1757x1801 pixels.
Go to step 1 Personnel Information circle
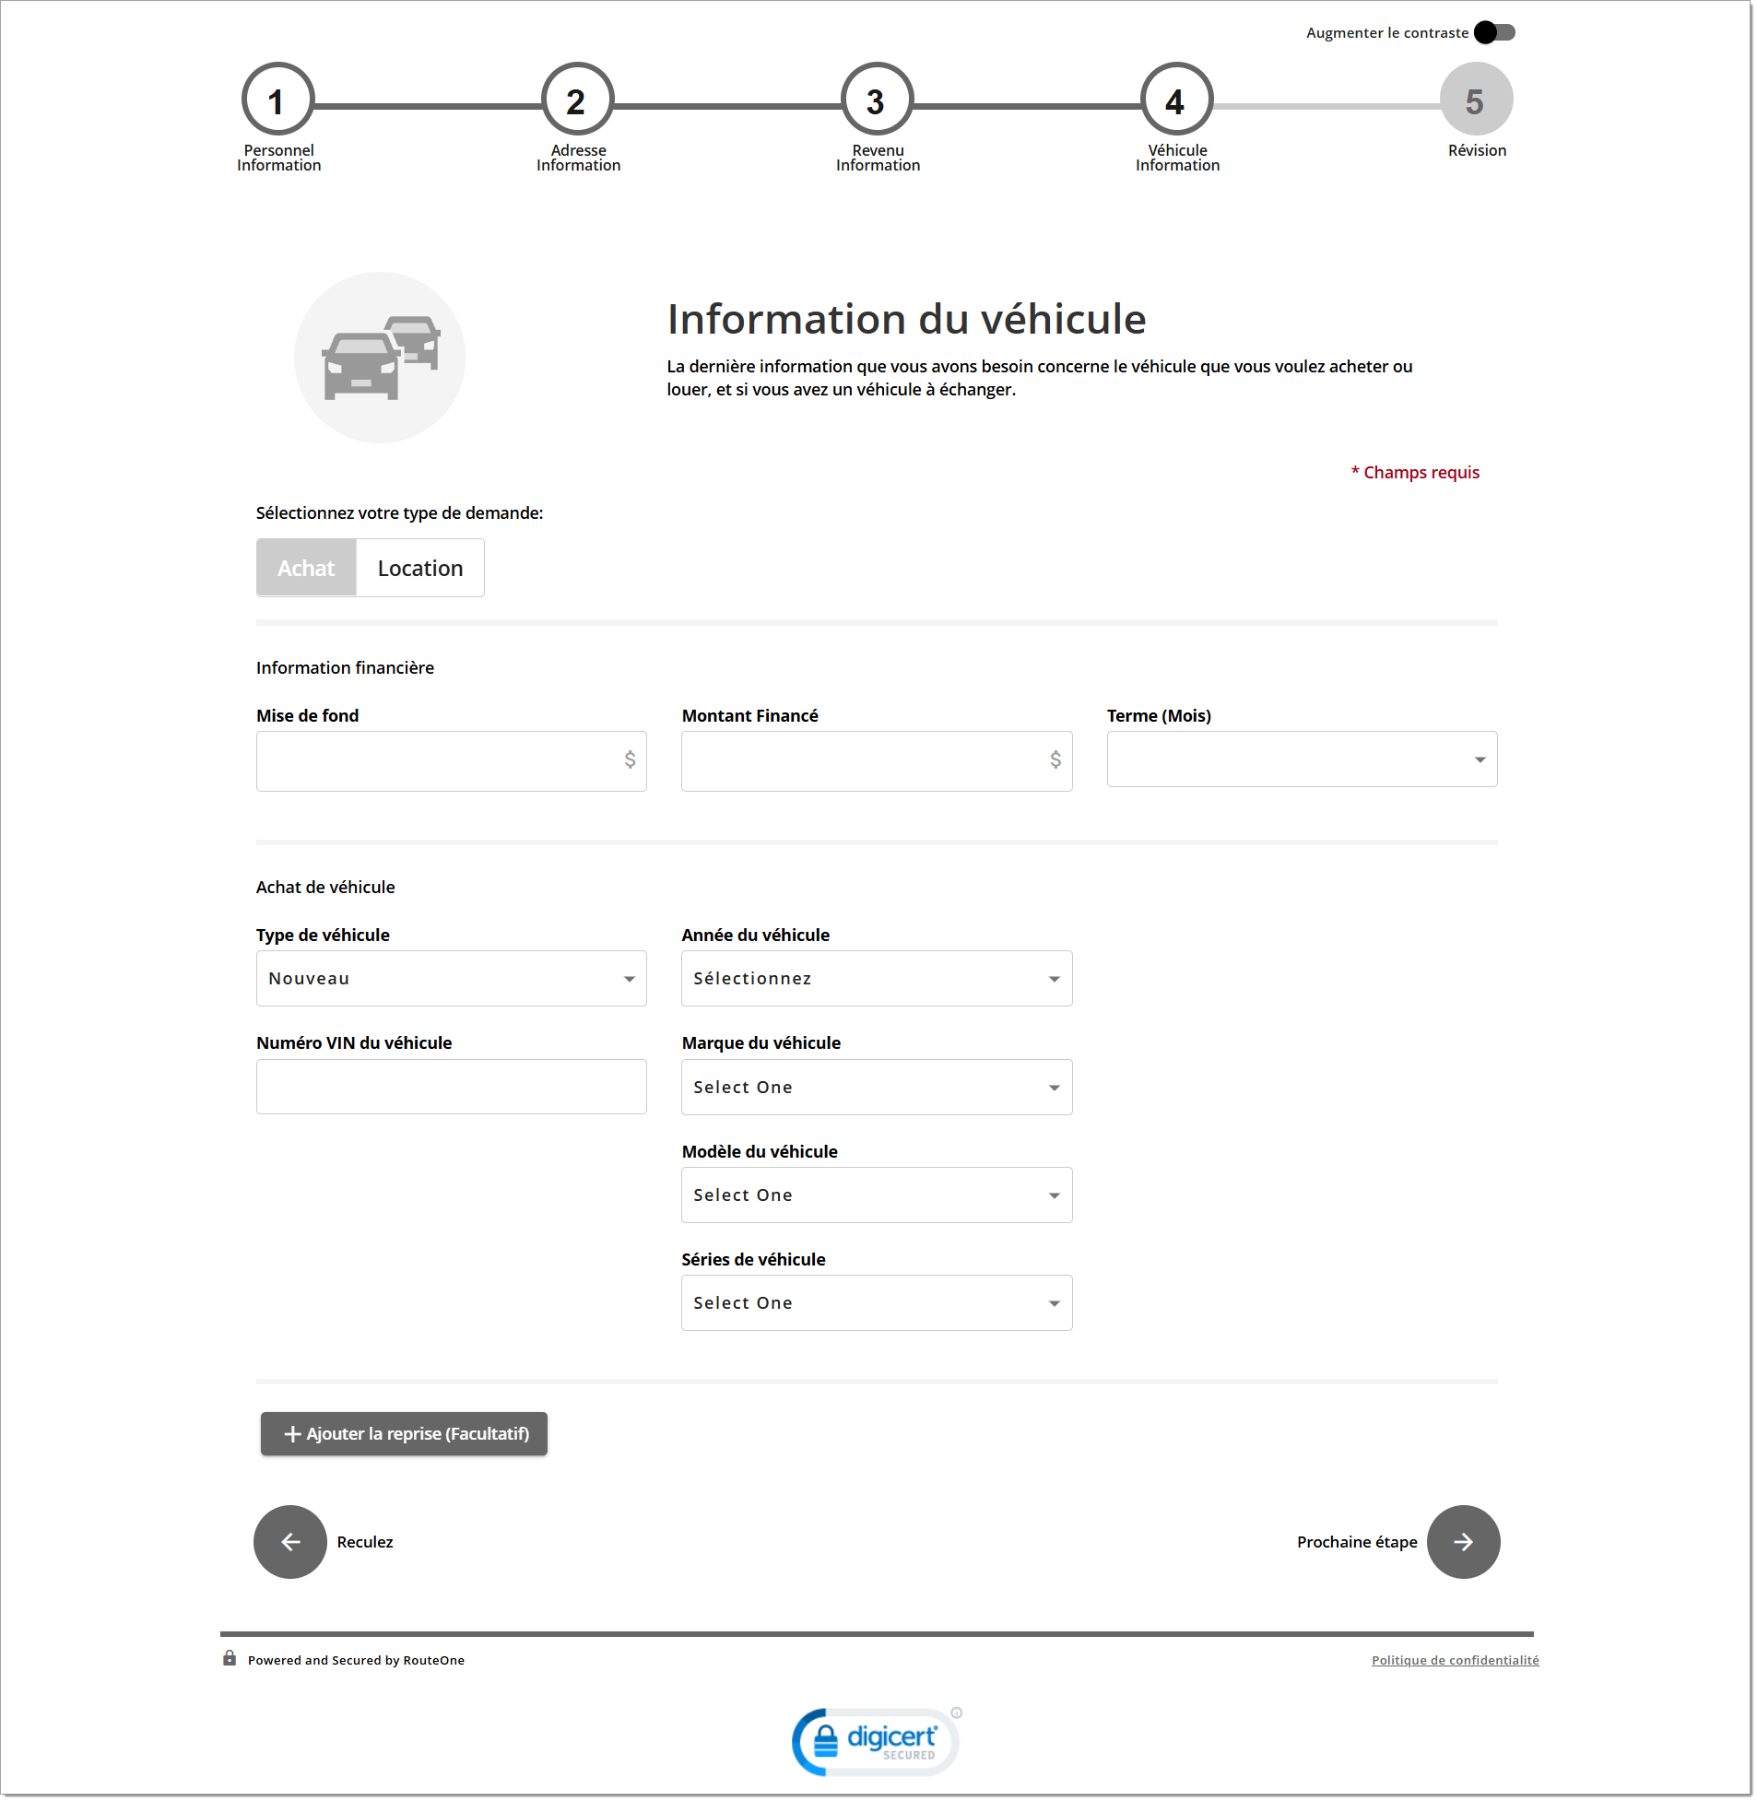pos(277,100)
